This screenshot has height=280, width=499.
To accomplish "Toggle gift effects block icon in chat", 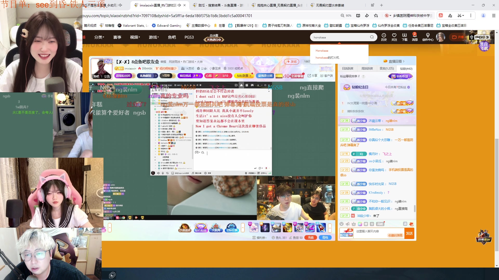I will tap(411, 224).
